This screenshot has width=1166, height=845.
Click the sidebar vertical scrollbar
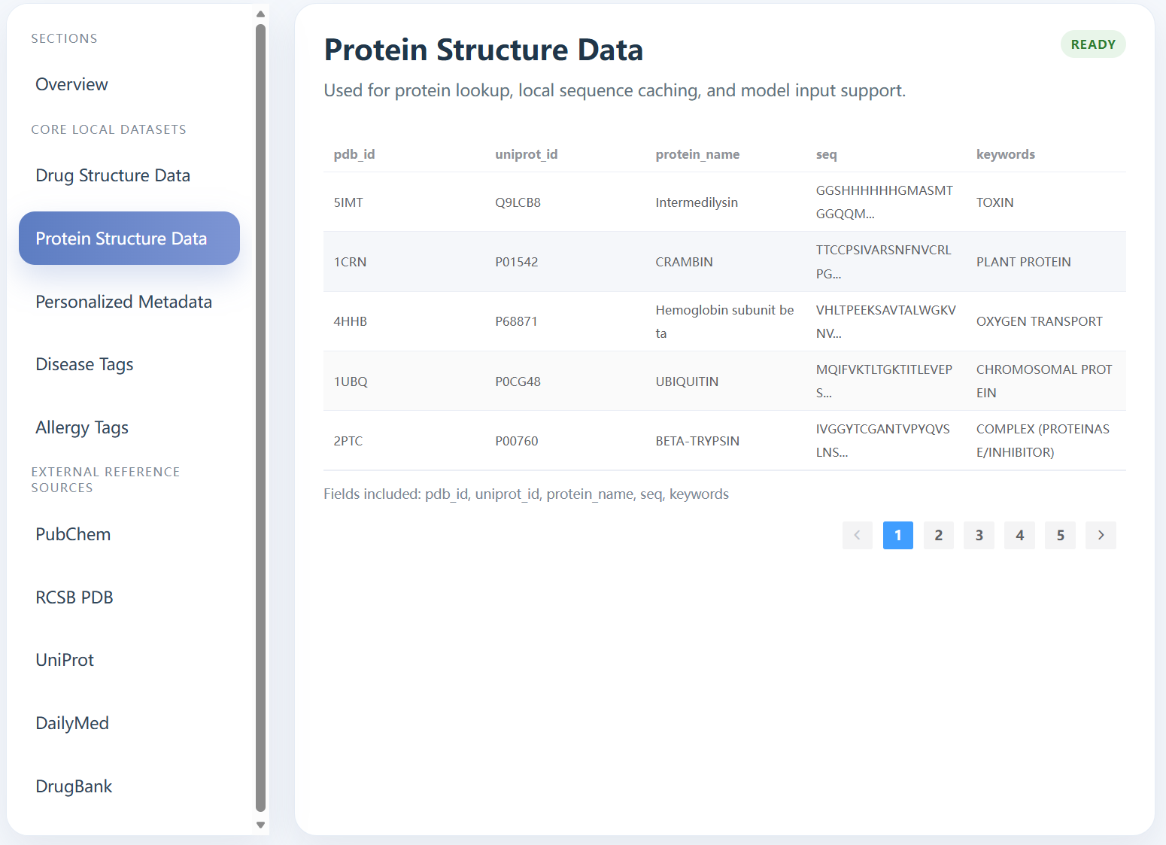click(260, 418)
